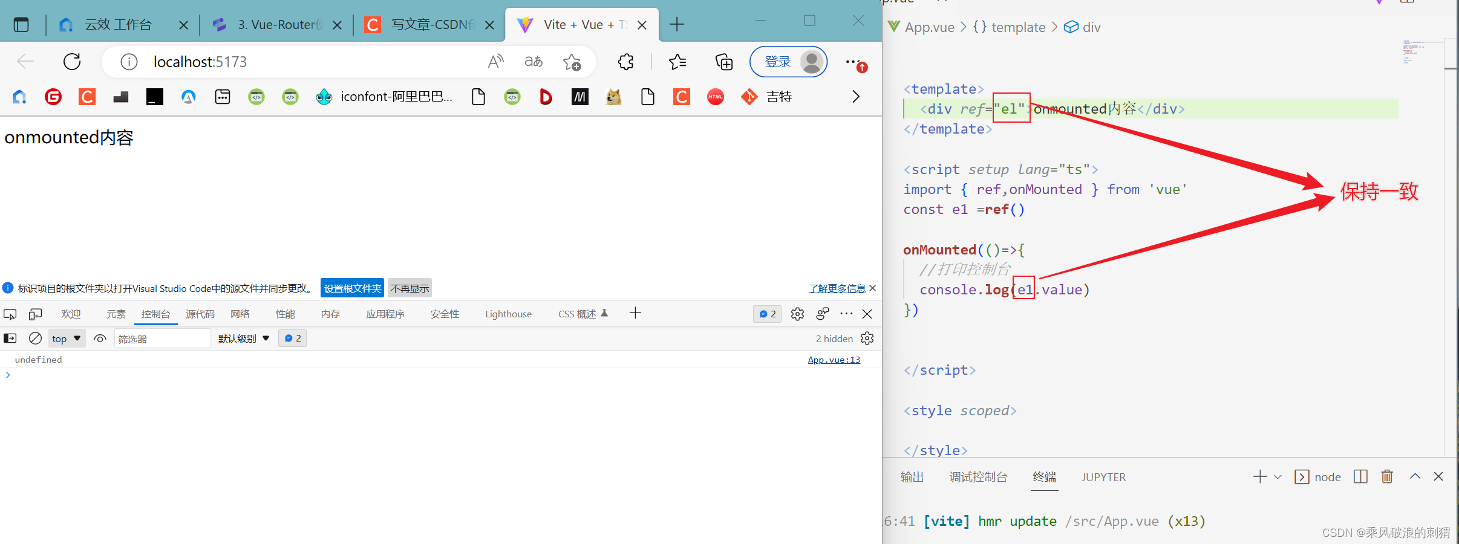Click the issues count badge in console toolbar

click(x=293, y=338)
